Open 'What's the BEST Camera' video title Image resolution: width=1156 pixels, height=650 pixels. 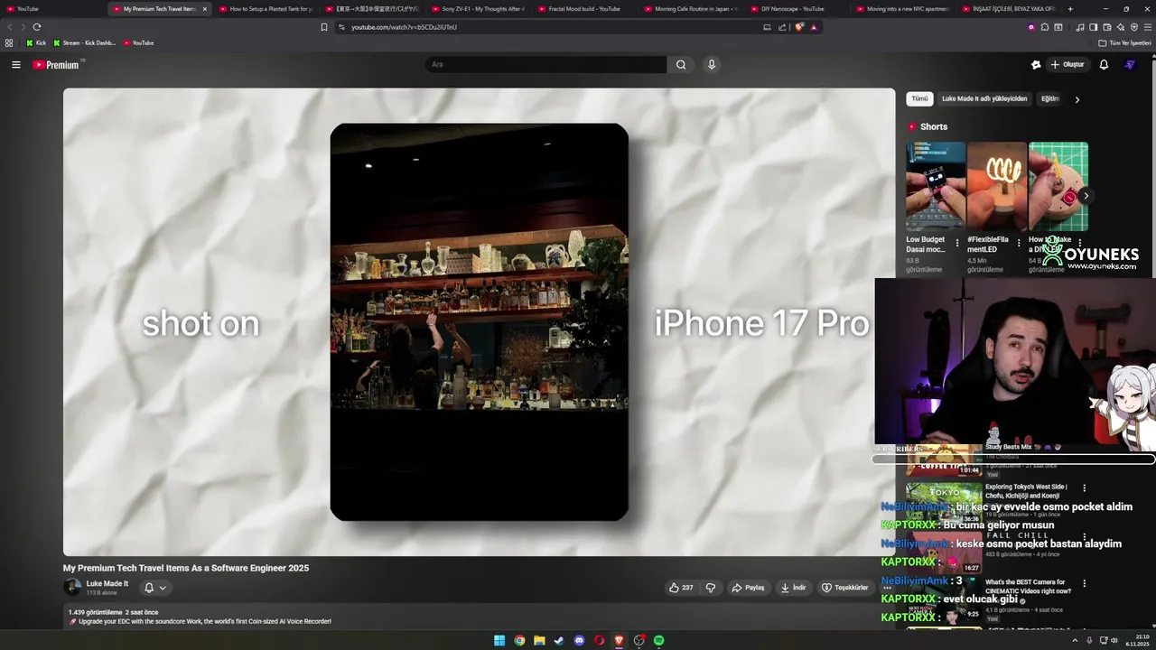tap(1028, 587)
